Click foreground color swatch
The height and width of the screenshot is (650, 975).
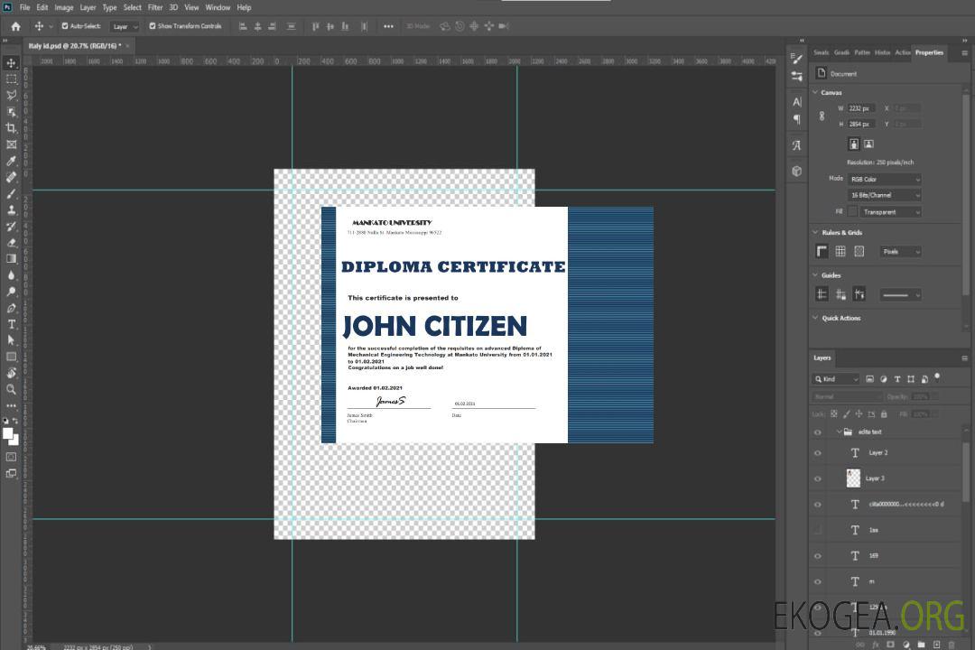[7, 433]
